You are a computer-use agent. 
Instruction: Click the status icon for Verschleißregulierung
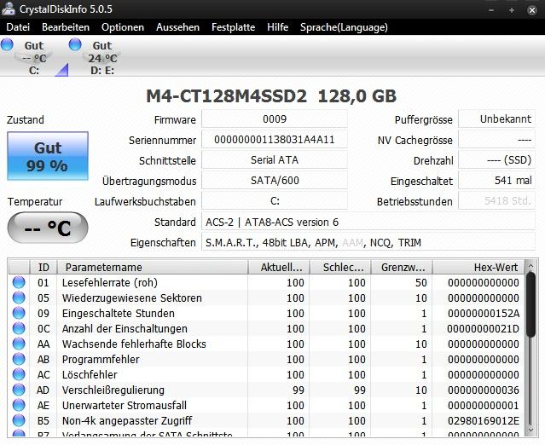[19, 390]
